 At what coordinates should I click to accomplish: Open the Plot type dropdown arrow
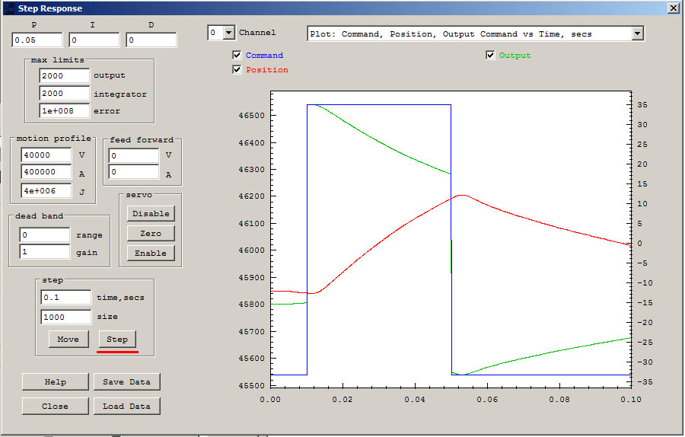(637, 33)
